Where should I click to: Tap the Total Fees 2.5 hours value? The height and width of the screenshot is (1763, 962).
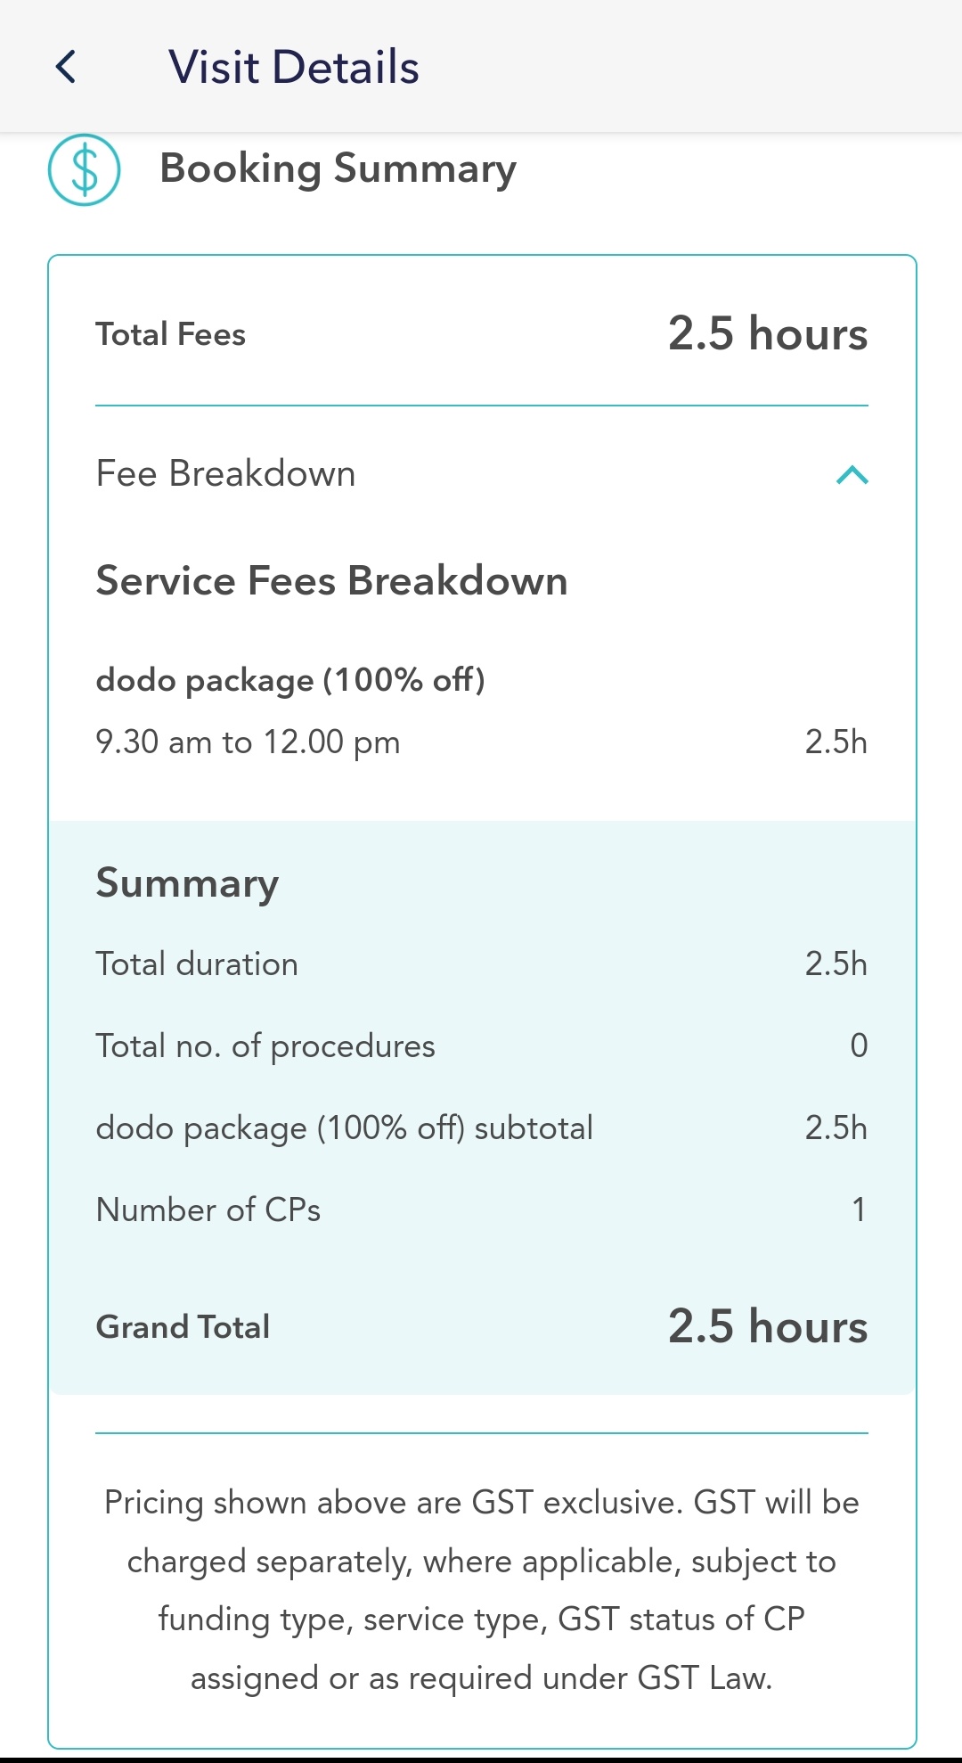click(767, 334)
